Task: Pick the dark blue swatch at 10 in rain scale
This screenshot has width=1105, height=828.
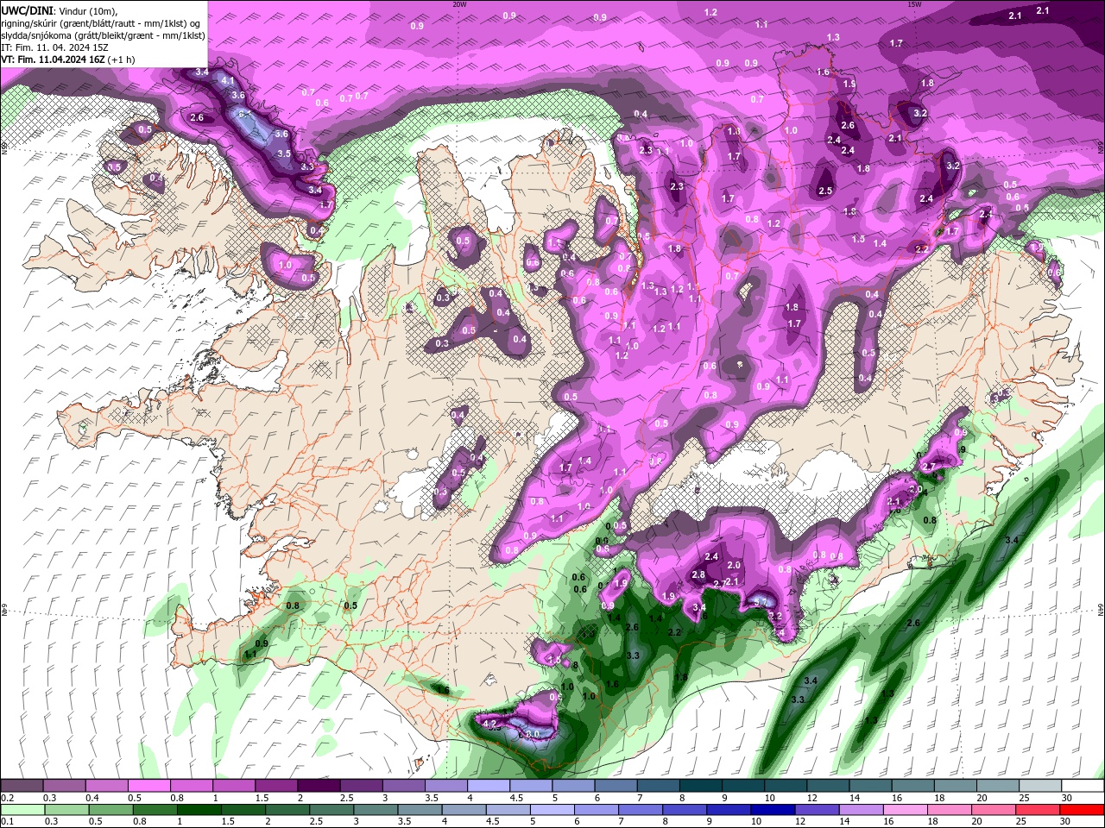Action: (772, 810)
